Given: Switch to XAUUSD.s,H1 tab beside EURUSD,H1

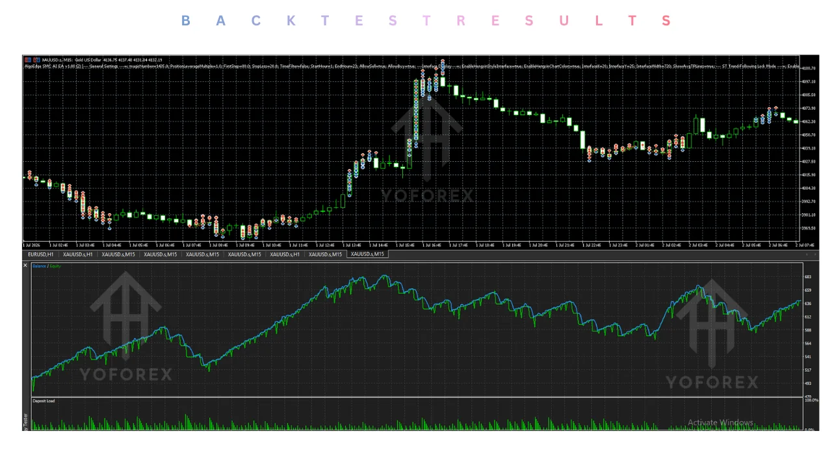Looking at the screenshot, I should (79, 254).
